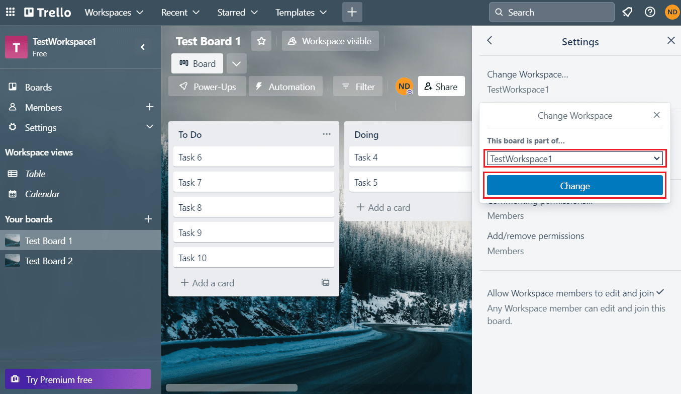
Task: Open the Filter cards button
Action: coord(358,87)
